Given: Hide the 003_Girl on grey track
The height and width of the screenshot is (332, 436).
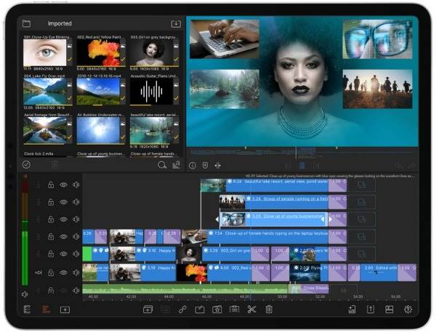Looking at the screenshot, I should pos(63,254).
